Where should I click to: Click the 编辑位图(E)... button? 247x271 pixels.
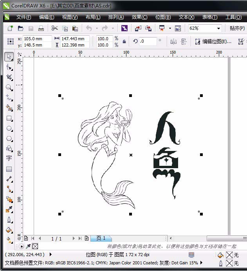tap(213, 41)
